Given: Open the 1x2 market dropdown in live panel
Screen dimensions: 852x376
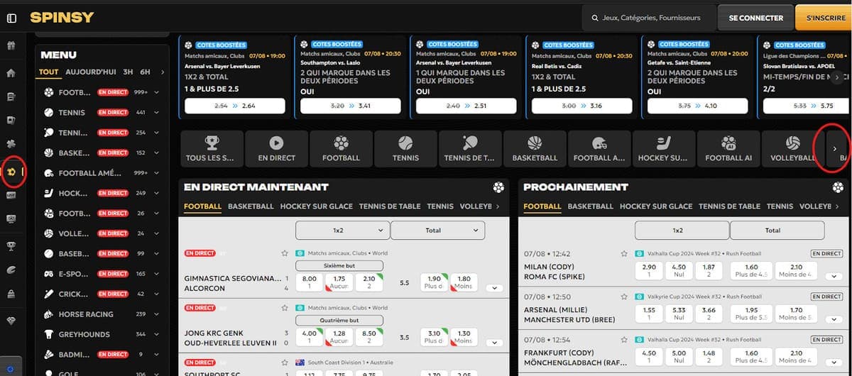Looking at the screenshot, I should pos(342,230).
